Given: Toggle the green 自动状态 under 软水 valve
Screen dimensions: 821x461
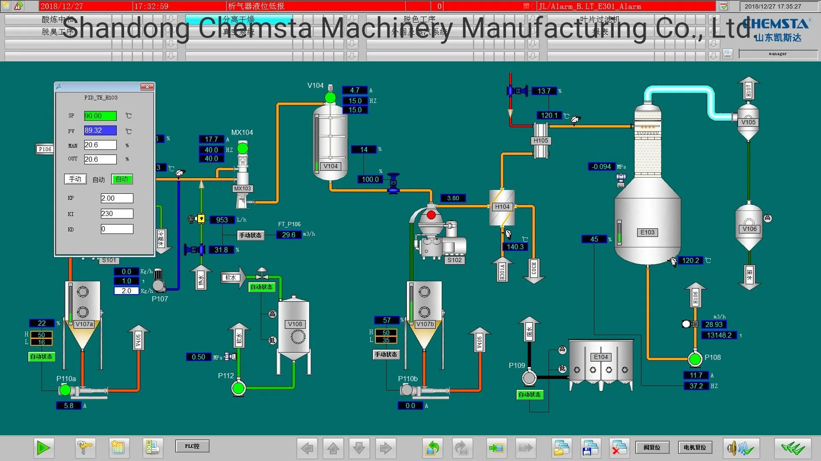Looking at the screenshot, I should click(x=261, y=287).
